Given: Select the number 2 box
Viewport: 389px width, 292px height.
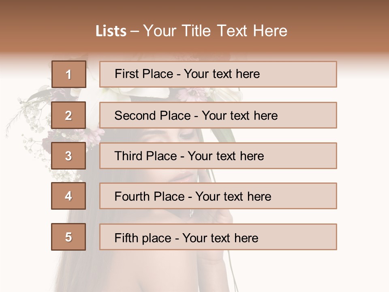Looking at the screenshot, I should pos(68,115).
